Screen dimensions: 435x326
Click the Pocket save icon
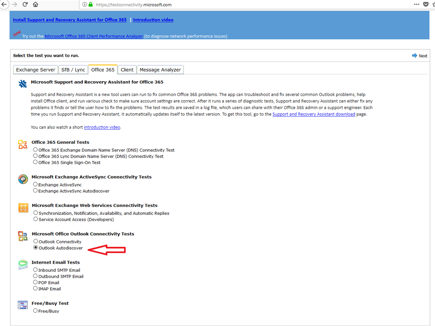[426, 4]
